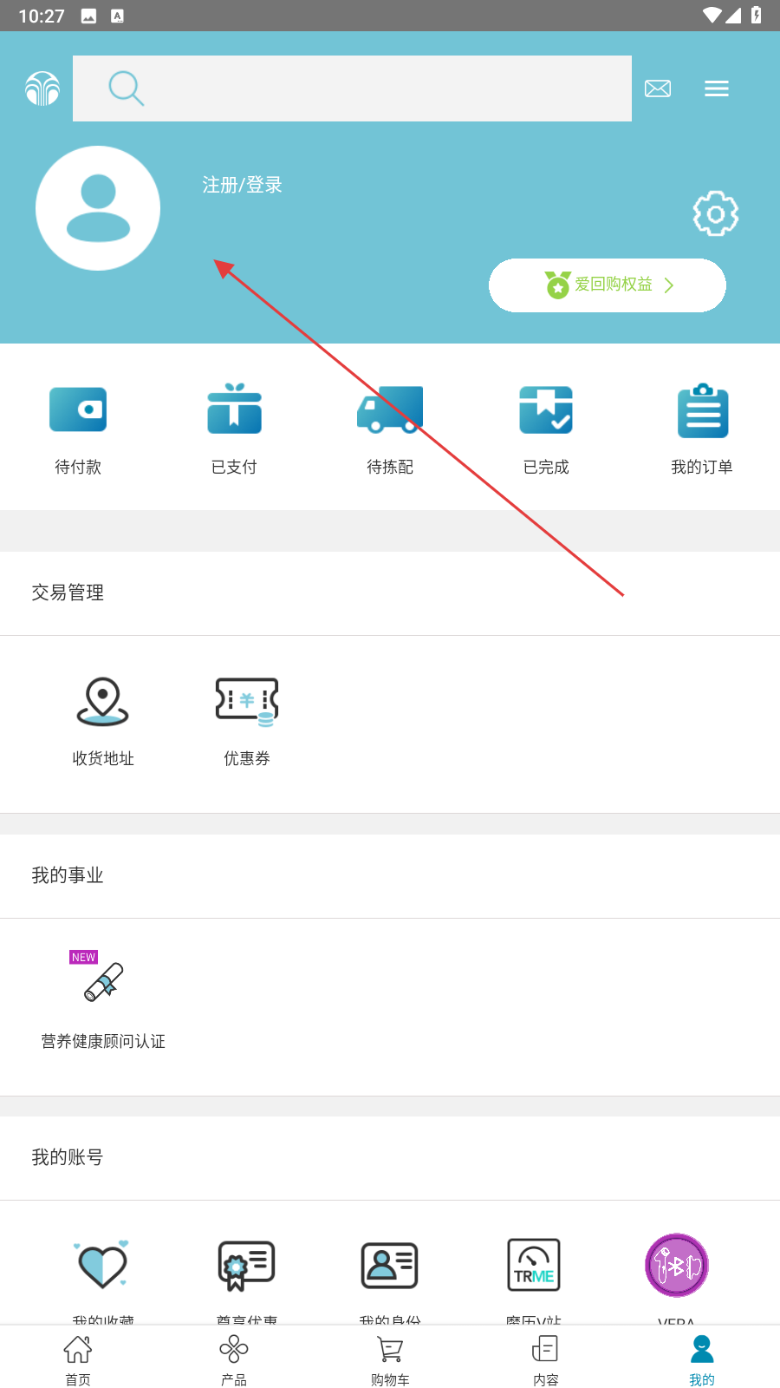Switch to the 首页 home tab
The width and height of the screenshot is (780, 1388).
tap(78, 1359)
